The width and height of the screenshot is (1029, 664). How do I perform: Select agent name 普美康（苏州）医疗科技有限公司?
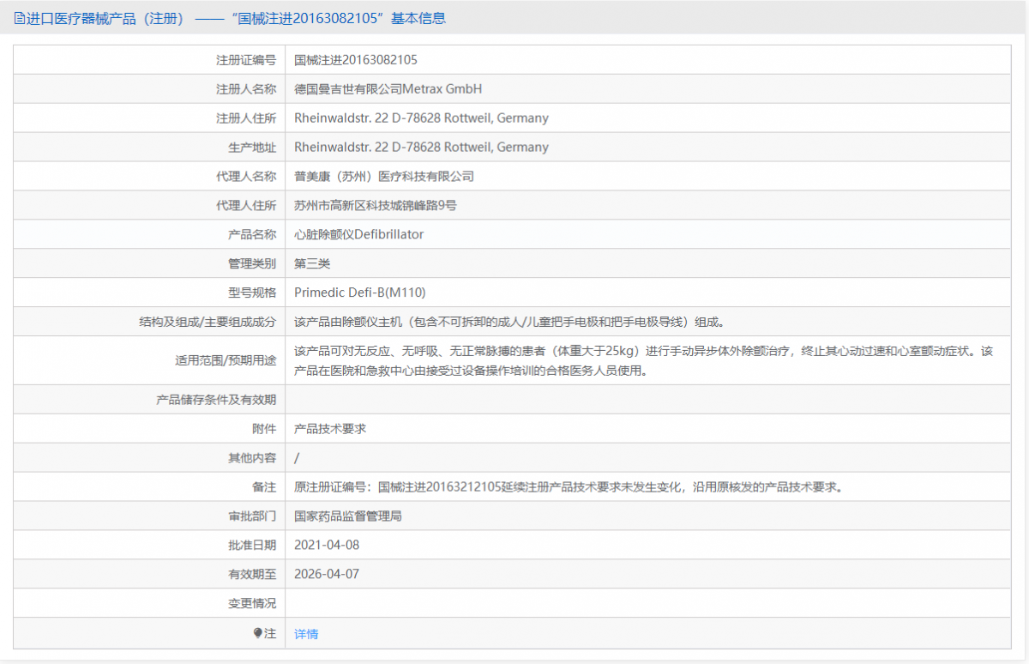[x=384, y=177]
